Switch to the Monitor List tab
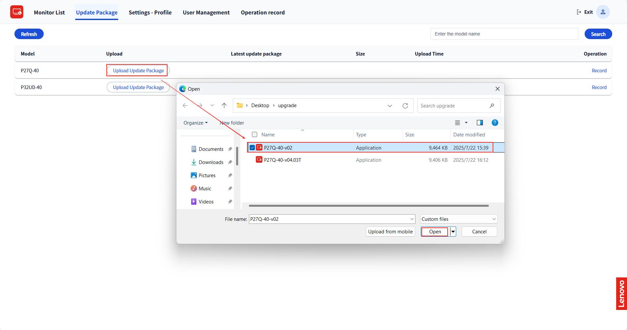Image resolution: width=627 pixels, height=330 pixels. [49, 12]
